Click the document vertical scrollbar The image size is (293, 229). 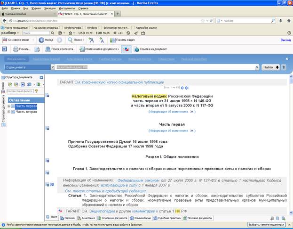[291, 144]
